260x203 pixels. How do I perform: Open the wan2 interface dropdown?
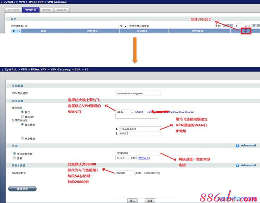click(x=125, y=112)
